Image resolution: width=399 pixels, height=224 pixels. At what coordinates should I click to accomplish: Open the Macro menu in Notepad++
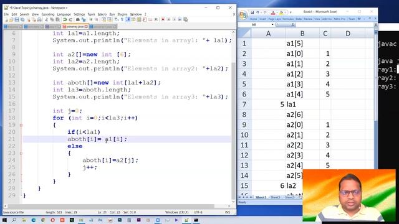(102, 14)
